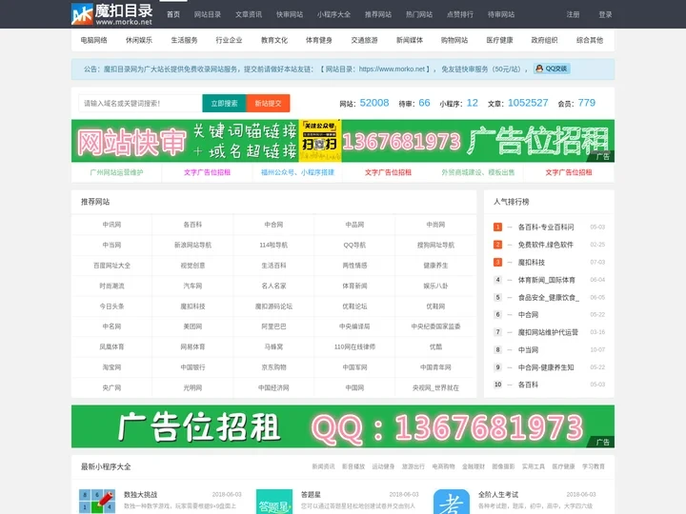The width and height of the screenshot is (686, 514).
Task: Select the 交通旅游 category
Action: pyautogui.click(x=364, y=40)
